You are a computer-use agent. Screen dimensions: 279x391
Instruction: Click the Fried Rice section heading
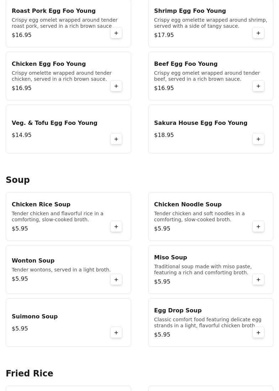tap(29, 374)
